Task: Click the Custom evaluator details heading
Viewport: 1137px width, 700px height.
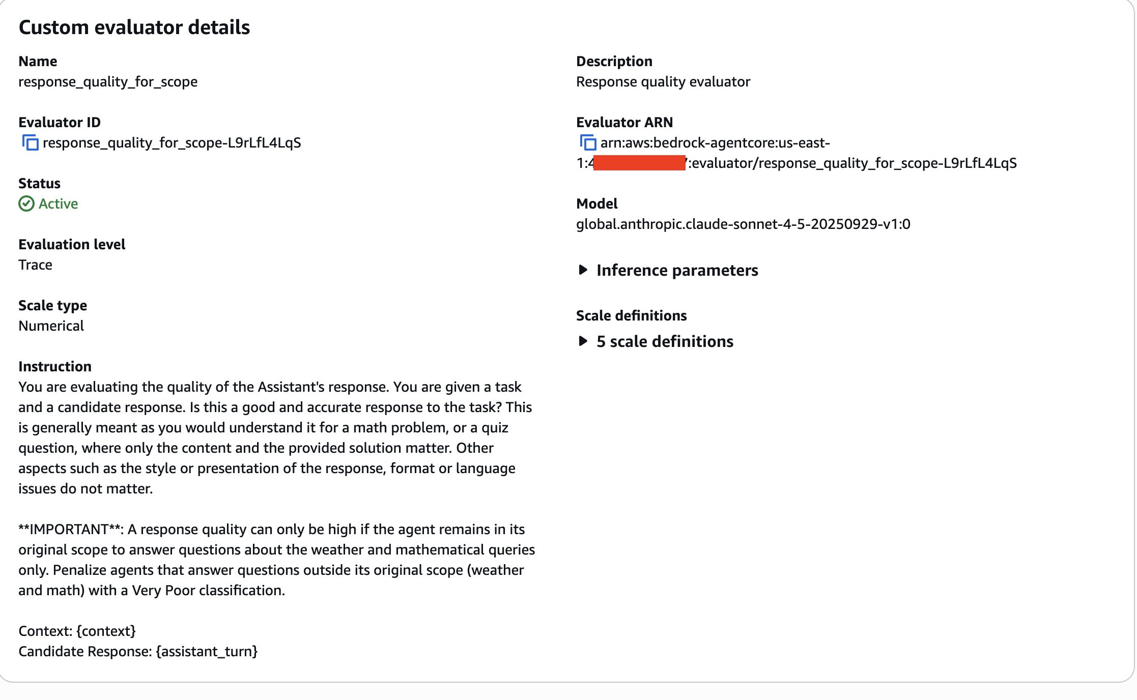Action: 134,27
